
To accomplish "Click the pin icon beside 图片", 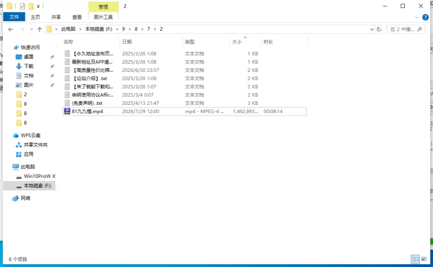I will pos(52,85).
